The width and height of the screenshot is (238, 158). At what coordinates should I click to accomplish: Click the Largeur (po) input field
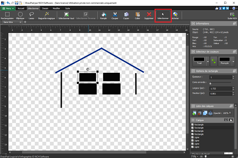tap(221, 89)
